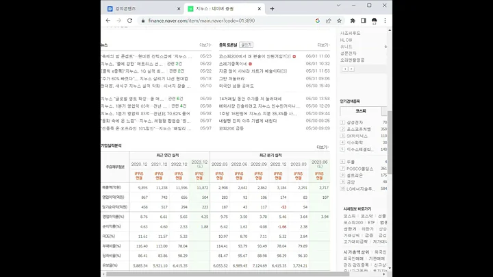Screen dimensions: 493x277
Task: Click the browser forward arrow
Action: [119, 21]
